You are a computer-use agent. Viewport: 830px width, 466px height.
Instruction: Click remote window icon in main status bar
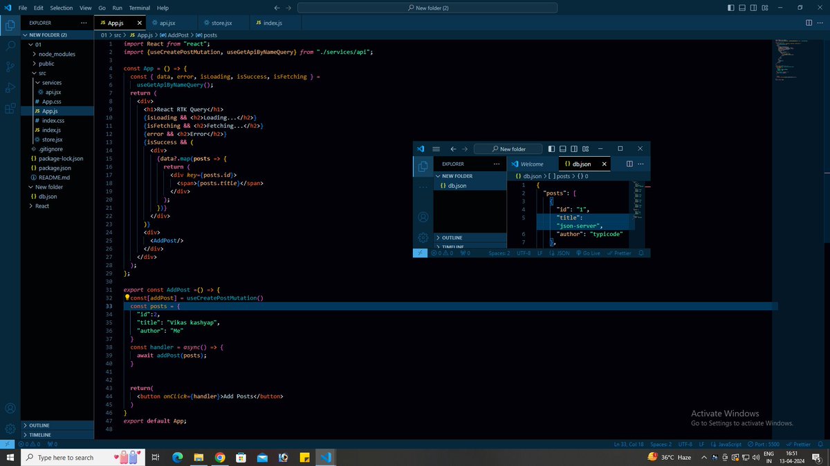point(8,444)
